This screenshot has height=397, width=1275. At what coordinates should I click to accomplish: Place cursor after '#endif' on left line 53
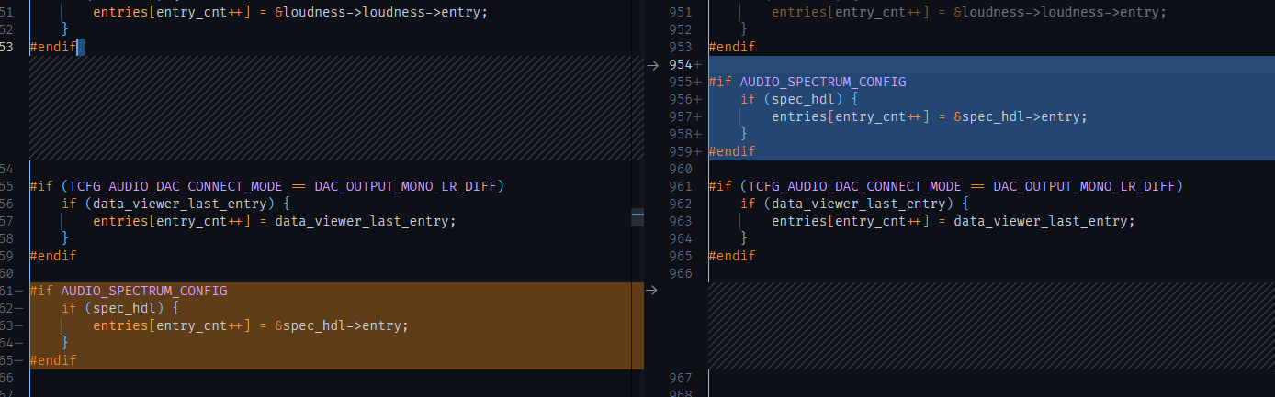[77, 47]
